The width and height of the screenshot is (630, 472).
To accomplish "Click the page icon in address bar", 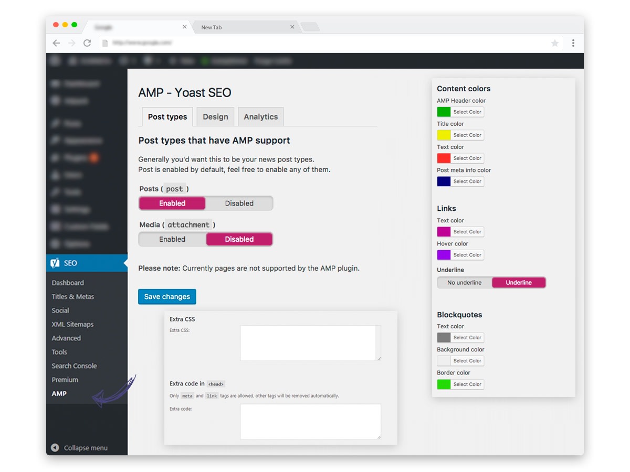I will (x=104, y=43).
